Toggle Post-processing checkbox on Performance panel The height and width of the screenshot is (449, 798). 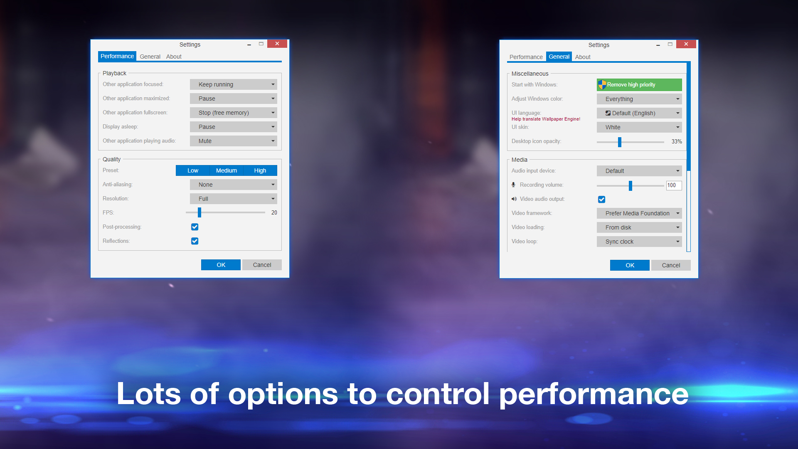195,227
